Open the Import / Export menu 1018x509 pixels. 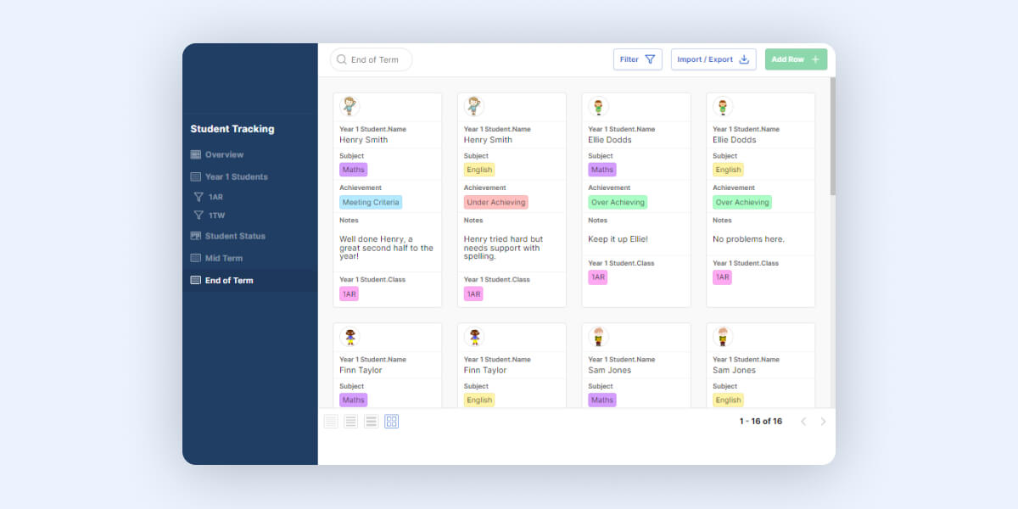713,59
